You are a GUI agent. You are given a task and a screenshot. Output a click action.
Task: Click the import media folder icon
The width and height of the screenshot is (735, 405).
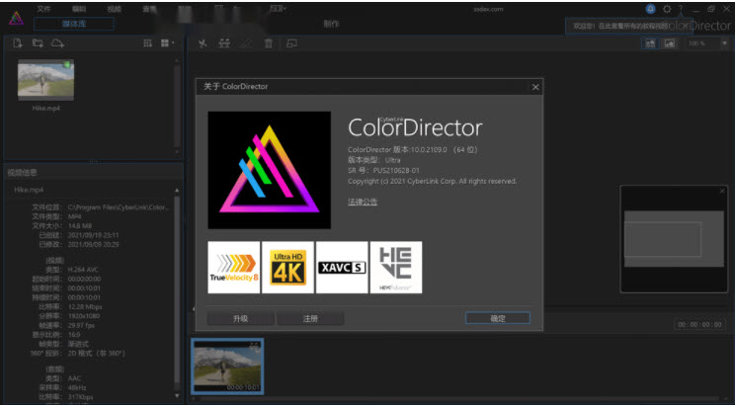point(38,43)
